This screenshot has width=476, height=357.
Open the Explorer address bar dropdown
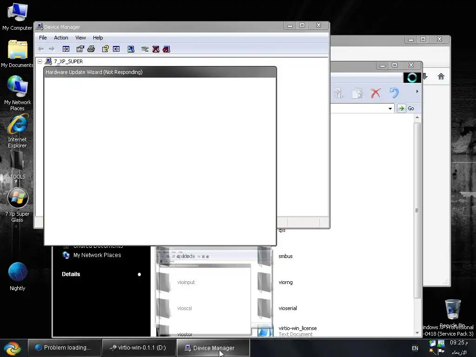click(390, 108)
